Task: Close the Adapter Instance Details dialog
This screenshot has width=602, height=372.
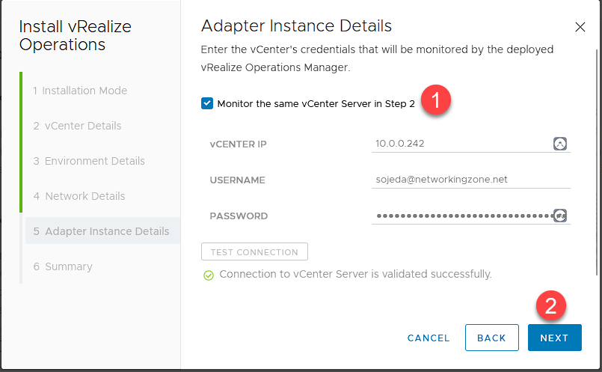Action: tap(580, 27)
